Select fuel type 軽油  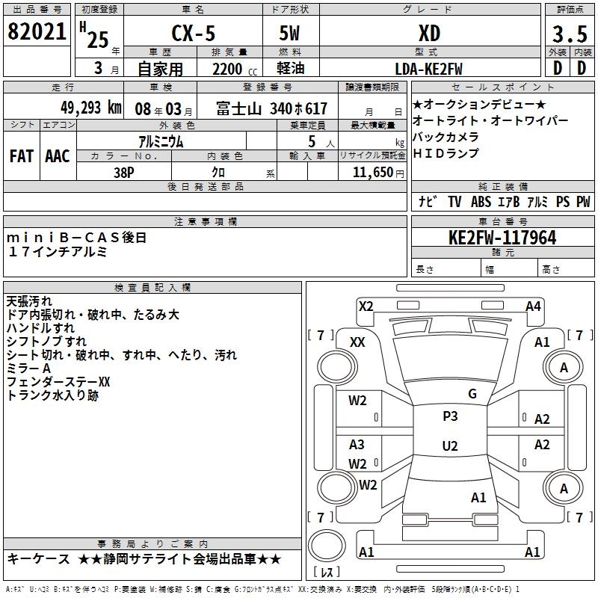click(x=291, y=68)
